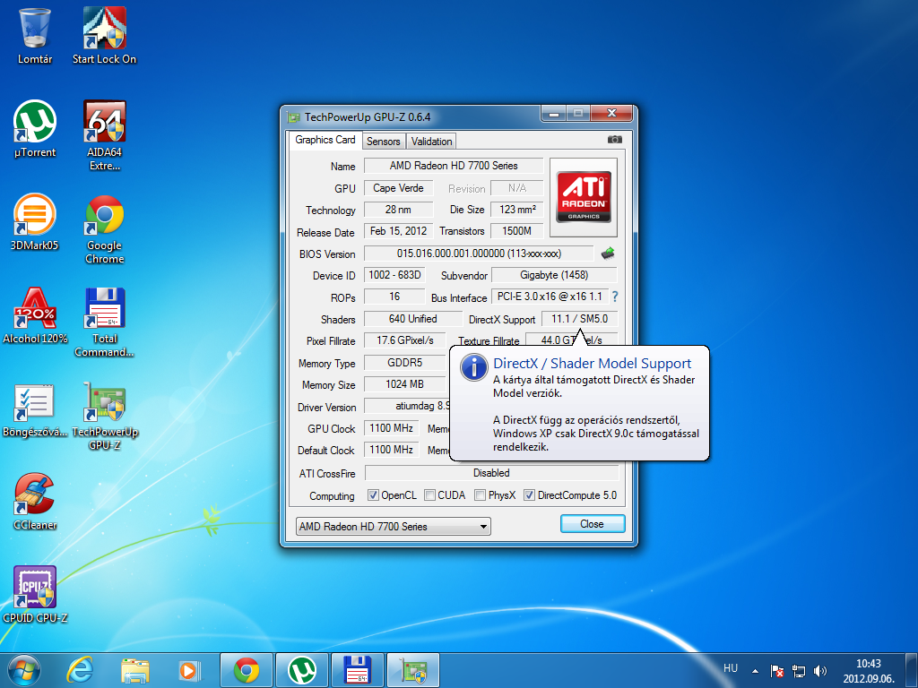Click the Shaders field 640 Unified
The width and height of the screenshot is (918, 688).
point(412,319)
